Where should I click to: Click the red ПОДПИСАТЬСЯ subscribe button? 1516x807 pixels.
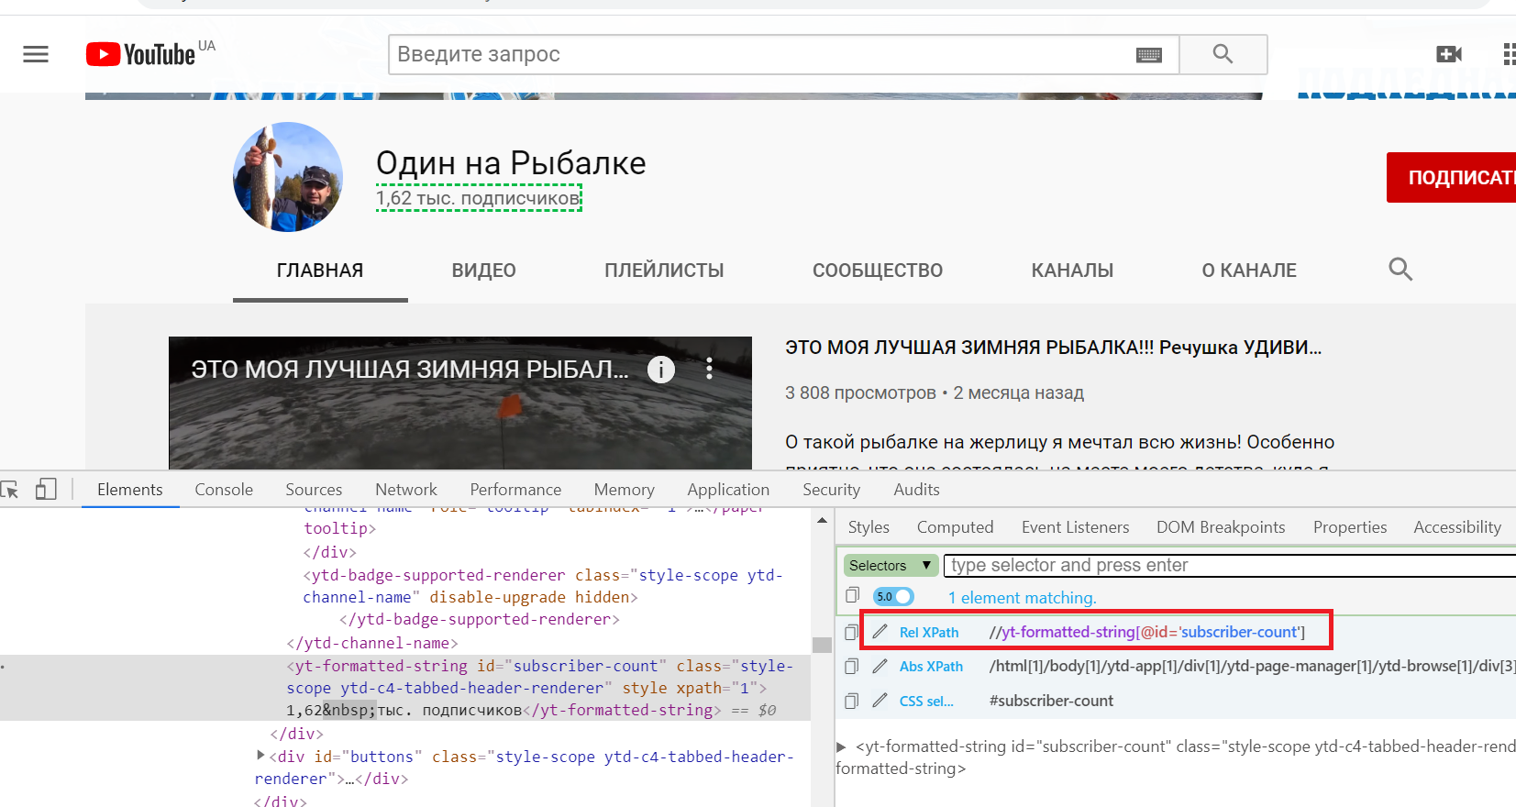pos(1452,178)
